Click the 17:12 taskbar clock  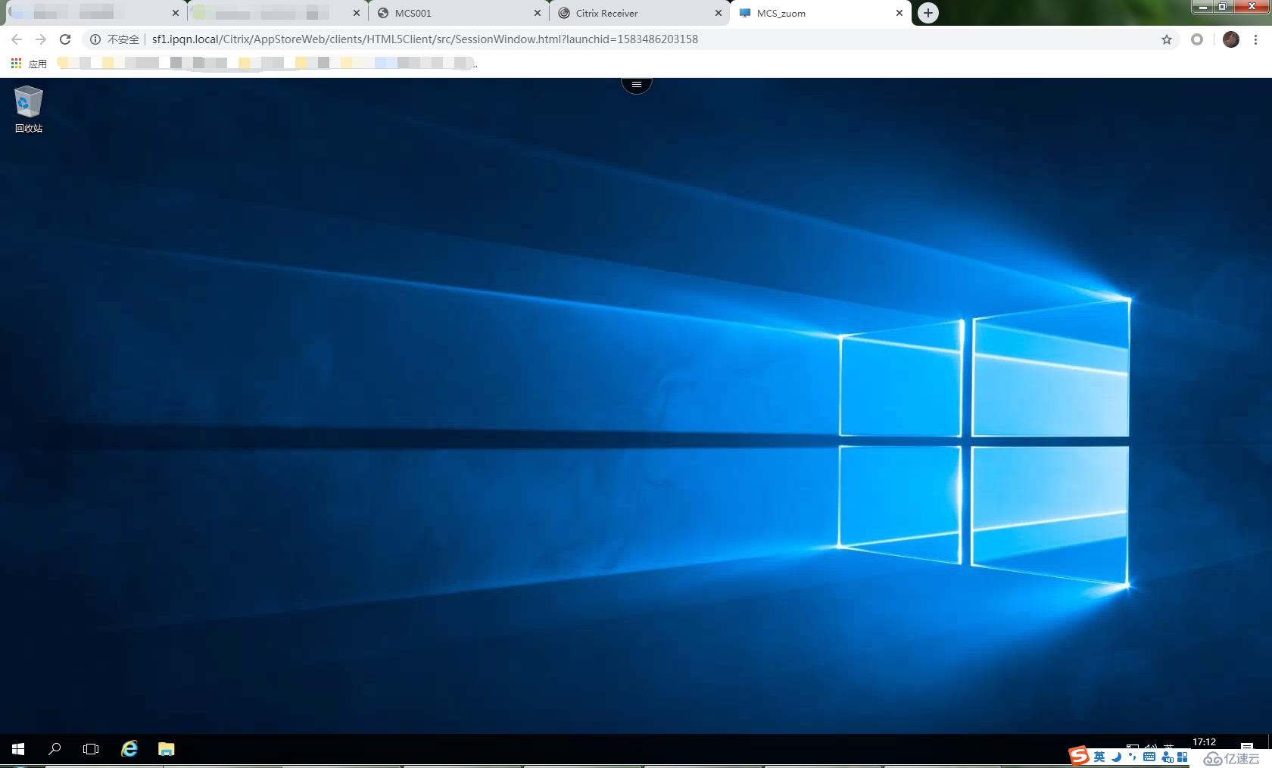(1204, 742)
